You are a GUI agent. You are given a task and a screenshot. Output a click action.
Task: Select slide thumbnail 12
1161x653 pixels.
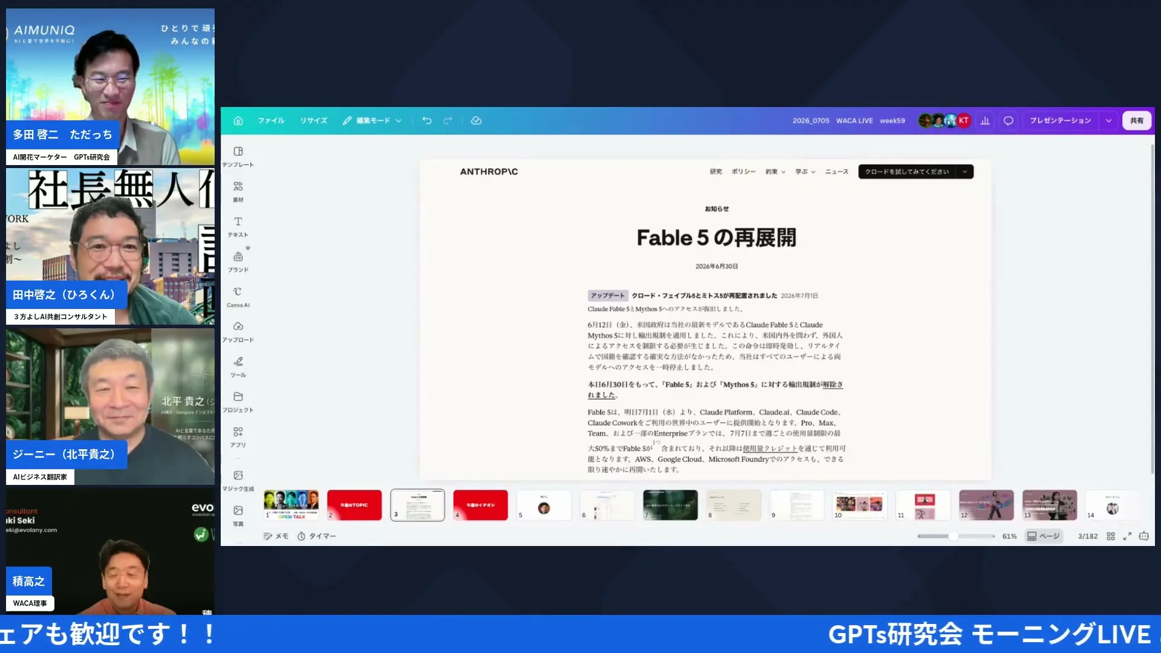(986, 505)
